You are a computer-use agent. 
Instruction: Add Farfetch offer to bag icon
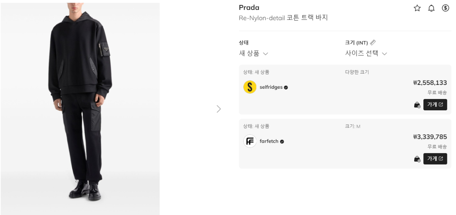417,159
